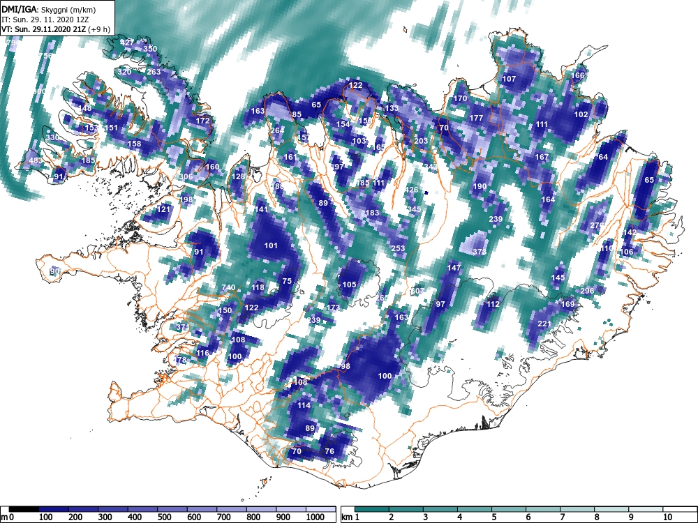Click the "10" label in the km legend
The height and width of the screenshot is (523, 698).
[x=667, y=517]
